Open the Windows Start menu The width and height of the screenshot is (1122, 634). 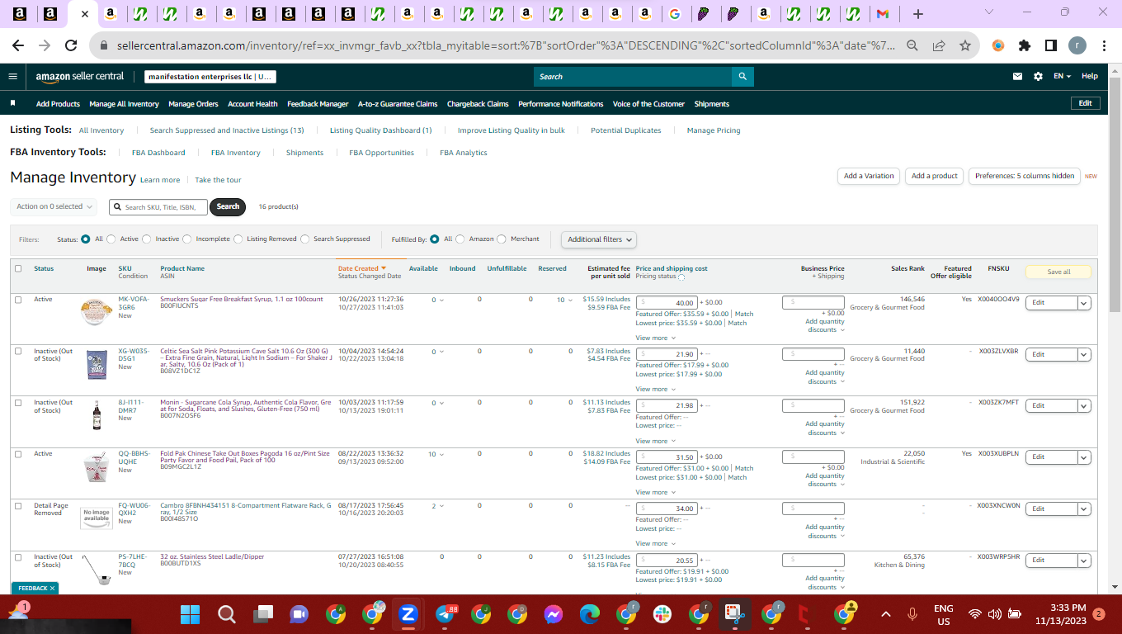[191, 614]
